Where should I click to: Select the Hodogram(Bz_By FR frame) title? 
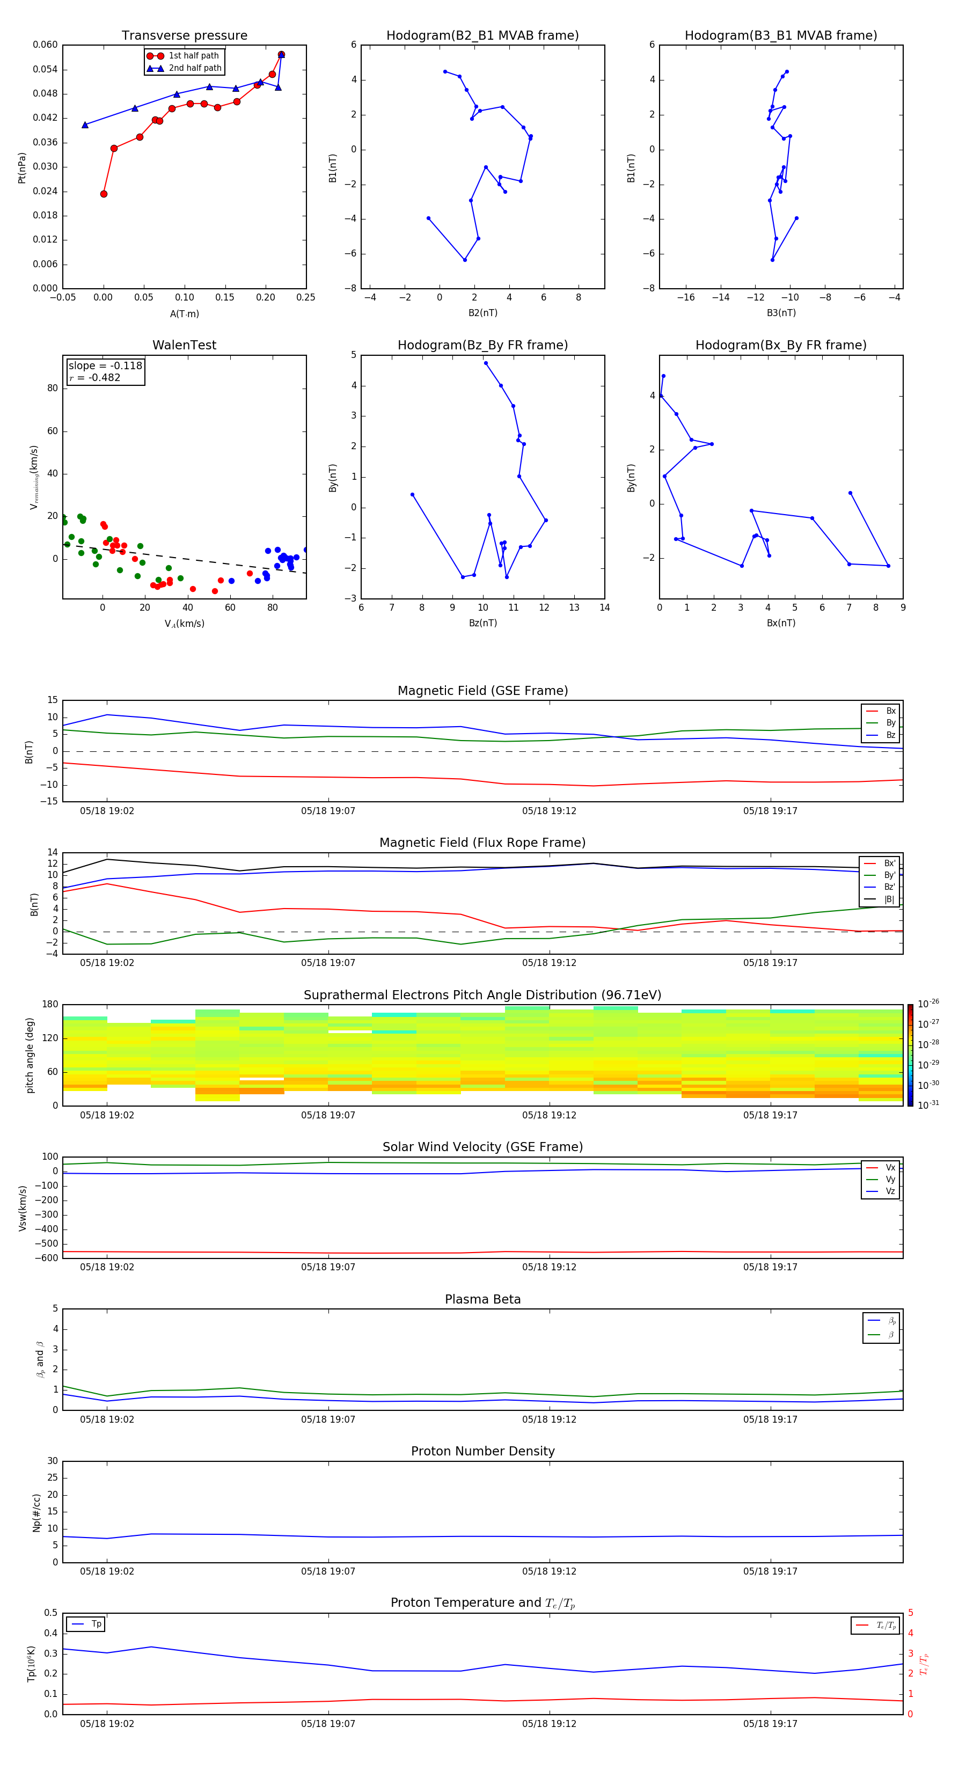coord(482,345)
